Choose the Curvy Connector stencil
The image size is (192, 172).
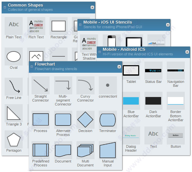[85, 85]
